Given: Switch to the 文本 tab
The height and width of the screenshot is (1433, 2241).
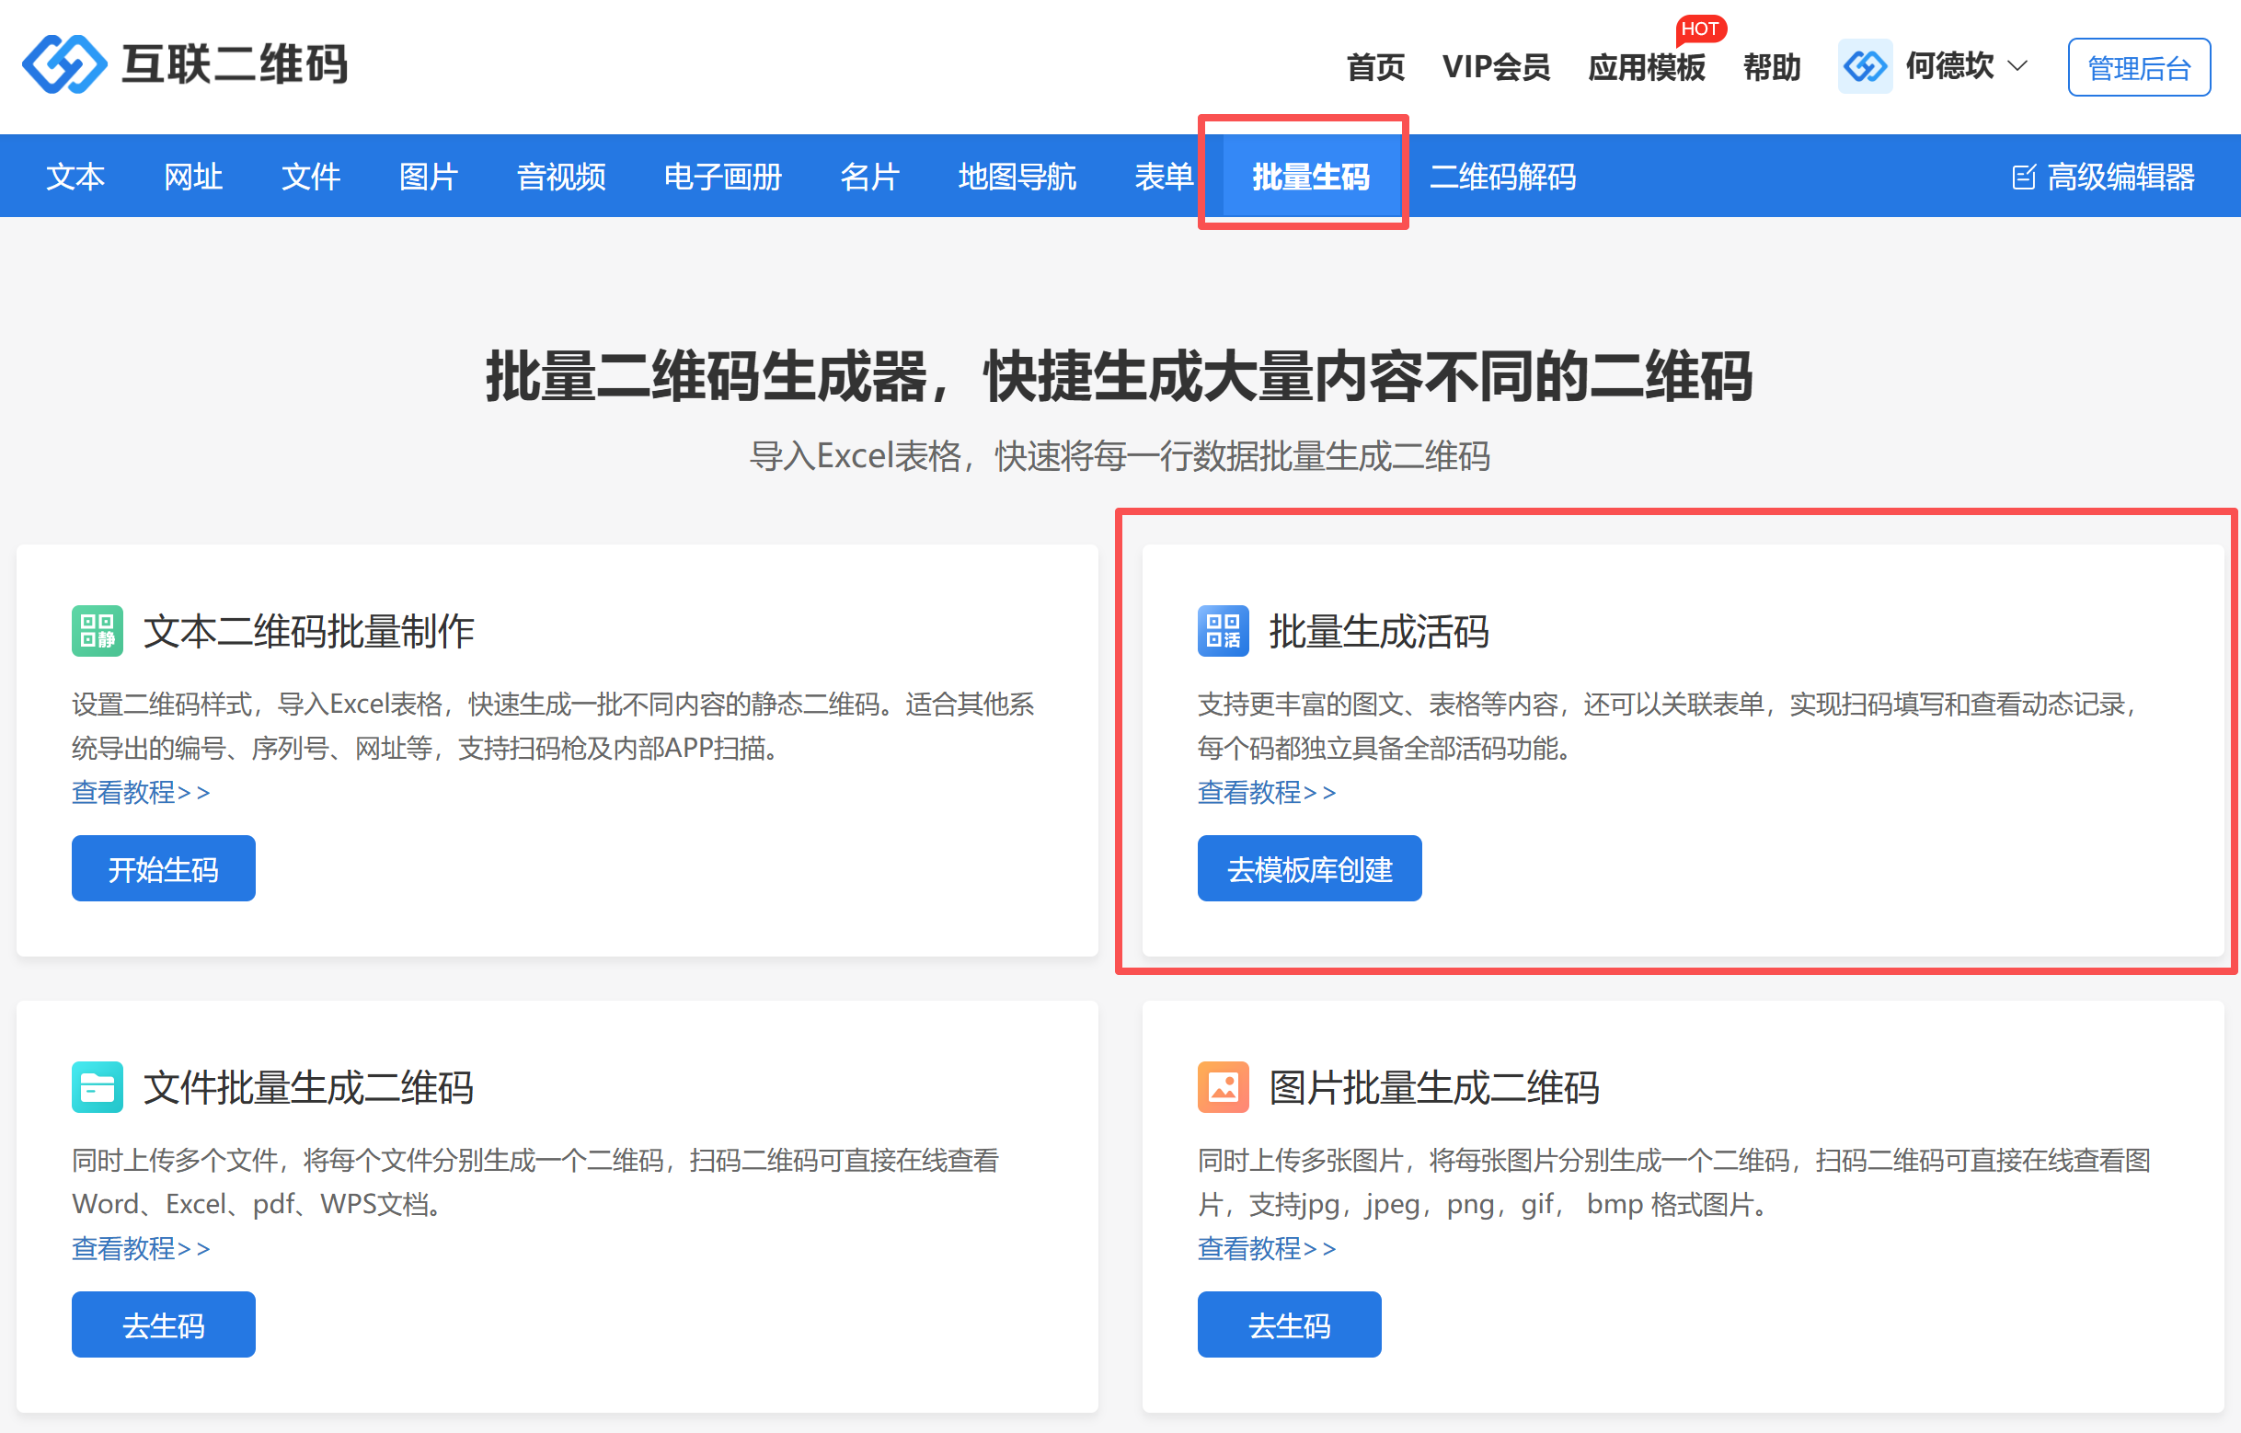Looking at the screenshot, I should tap(75, 176).
